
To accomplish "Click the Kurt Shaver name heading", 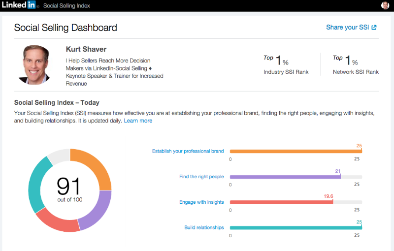I will click(86, 49).
